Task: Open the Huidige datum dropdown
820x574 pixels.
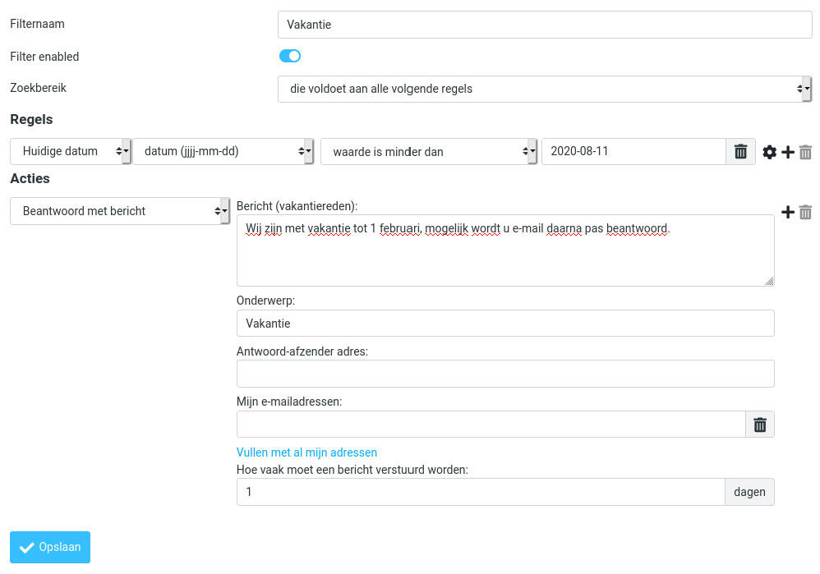Action: click(x=70, y=152)
